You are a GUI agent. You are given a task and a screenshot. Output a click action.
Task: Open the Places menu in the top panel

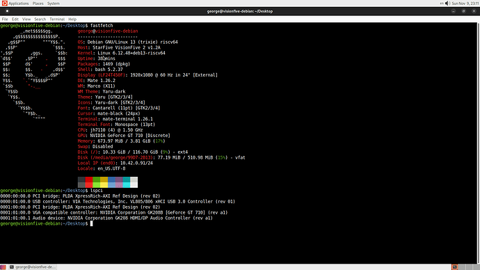tap(38, 3)
